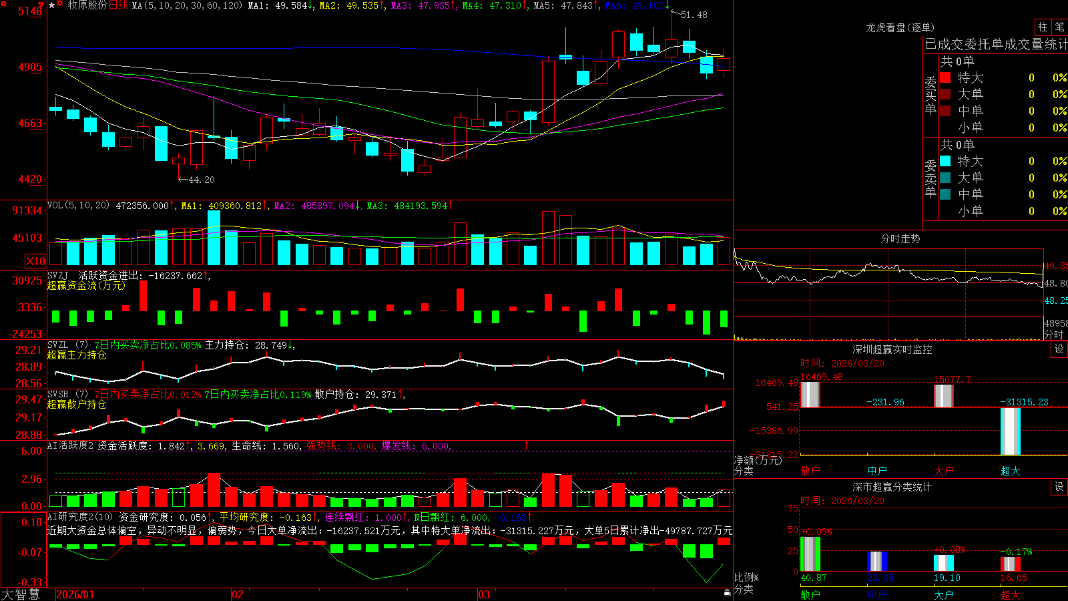Click the SVSH (7) indicator label
The height and width of the screenshot is (601, 1068).
pos(67,395)
